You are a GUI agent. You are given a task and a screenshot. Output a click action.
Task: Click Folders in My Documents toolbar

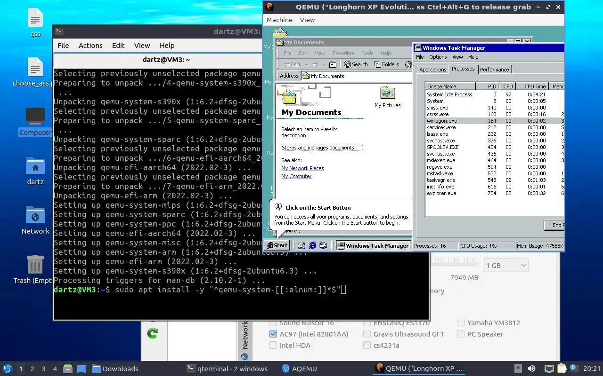pos(386,64)
